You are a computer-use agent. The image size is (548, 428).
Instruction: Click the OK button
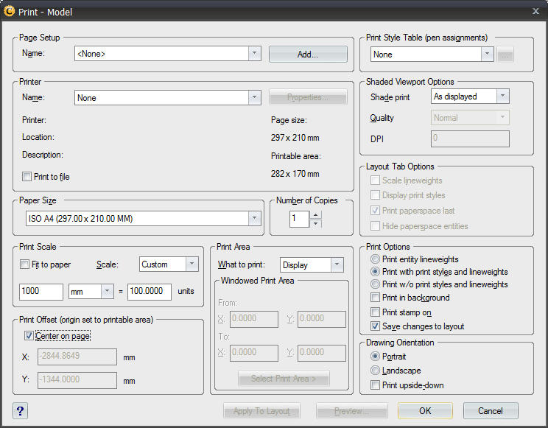point(425,410)
